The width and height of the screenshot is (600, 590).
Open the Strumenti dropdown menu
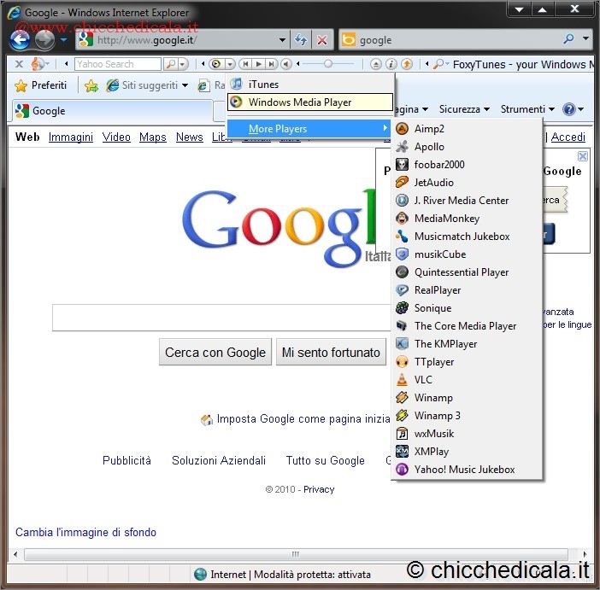(526, 109)
